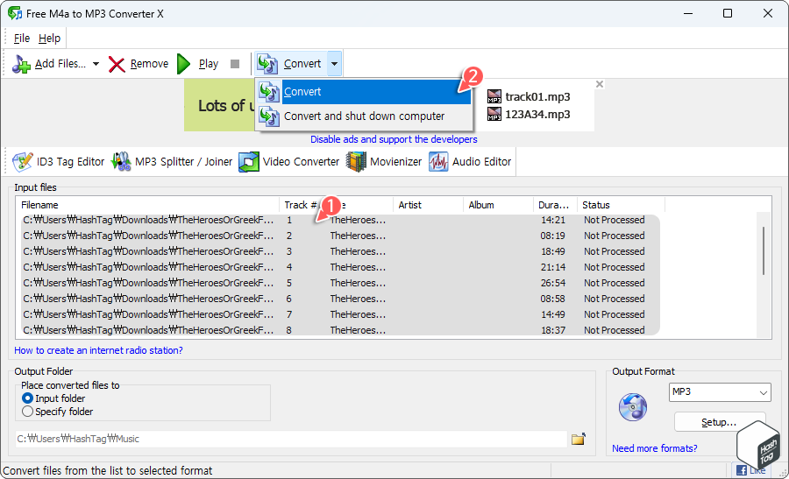Click the input files list scrollbar
The width and height of the screenshot is (789, 479).
click(764, 250)
